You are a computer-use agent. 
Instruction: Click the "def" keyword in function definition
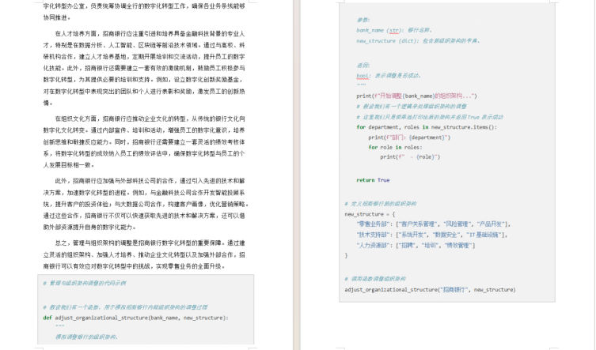pyautogui.click(x=47, y=318)
